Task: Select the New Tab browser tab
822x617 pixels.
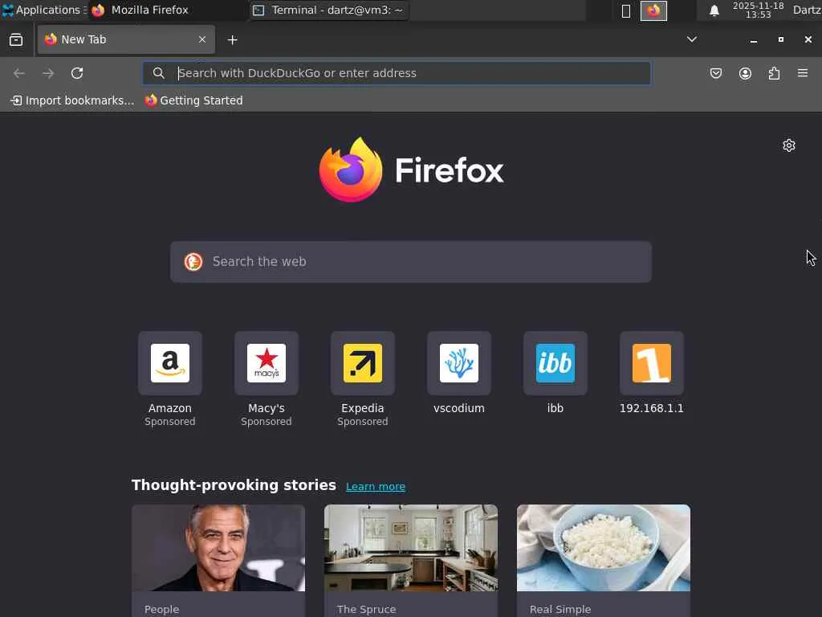Action: point(126,40)
